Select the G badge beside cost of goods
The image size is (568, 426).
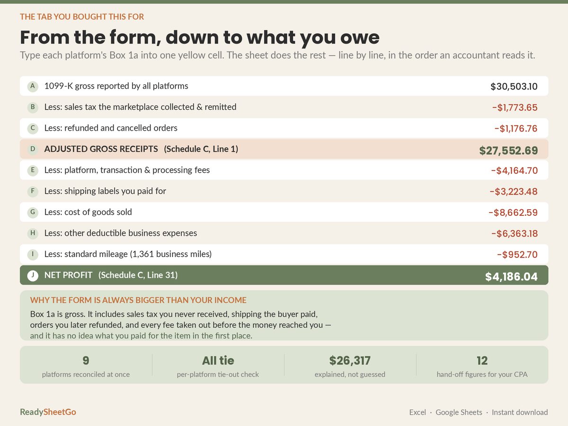pos(33,212)
